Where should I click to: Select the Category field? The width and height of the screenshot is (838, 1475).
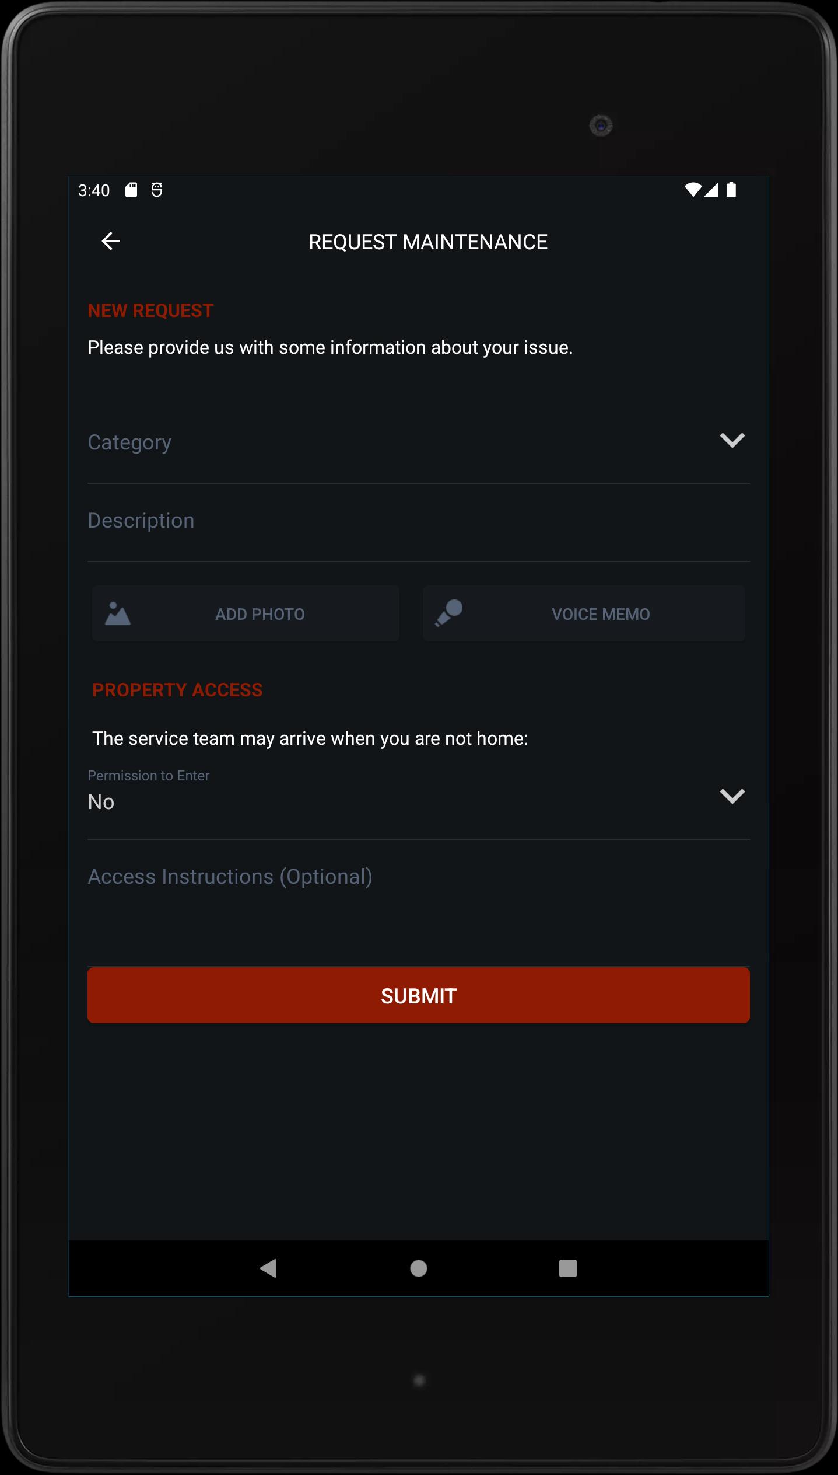419,443
